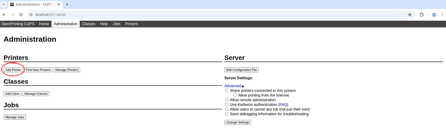Open the Chrome profile avatar
This screenshot has width=446, height=132.
(x=434, y=15)
